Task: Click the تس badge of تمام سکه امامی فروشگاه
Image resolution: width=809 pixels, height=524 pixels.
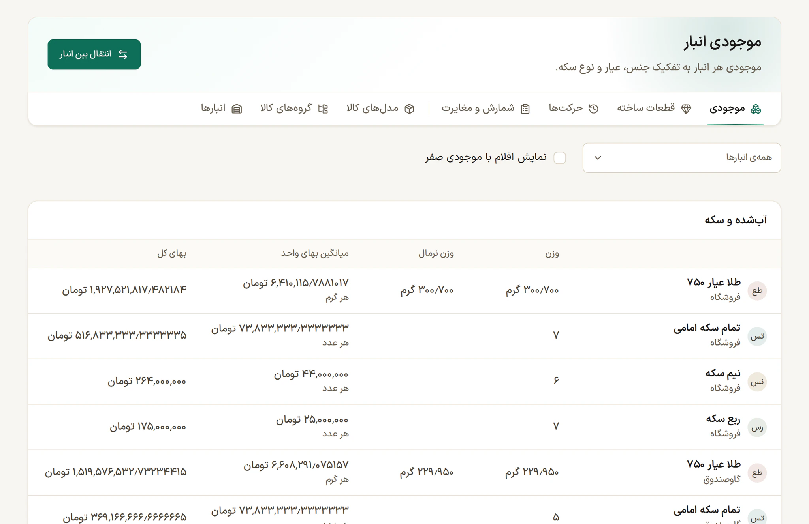Action: click(757, 336)
